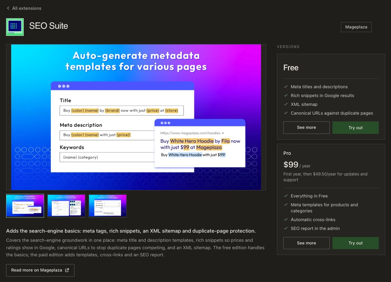The image size is (391, 282).
Task: Click checkmark next to Canonical URLs
Action: pyautogui.click(x=286, y=113)
